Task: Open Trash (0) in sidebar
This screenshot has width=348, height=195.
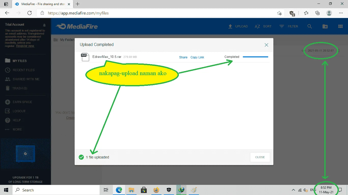Action: [x=16, y=88]
